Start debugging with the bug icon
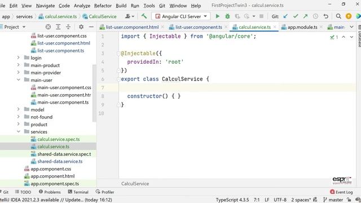Screen dimensions: 361x203 pos(227,16)
